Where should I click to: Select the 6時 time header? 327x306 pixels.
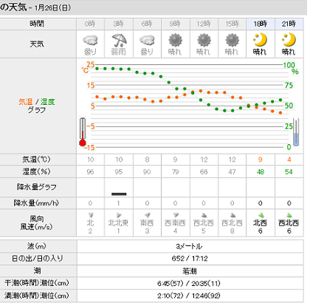[x=147, y=24]
